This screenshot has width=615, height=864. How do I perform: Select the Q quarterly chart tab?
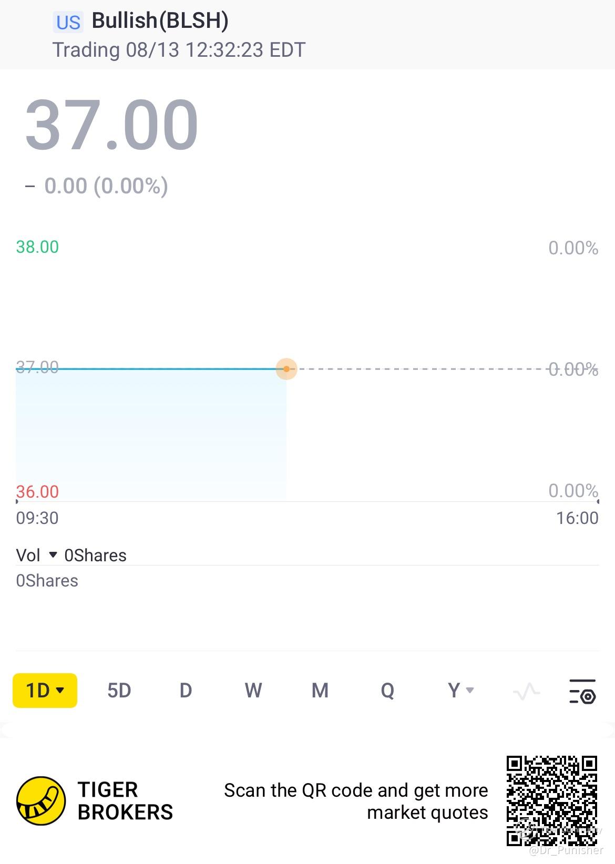point(387,691)
